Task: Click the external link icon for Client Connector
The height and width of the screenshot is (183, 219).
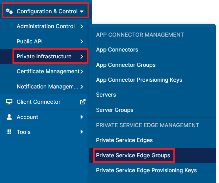Action: tap(82, 102)
